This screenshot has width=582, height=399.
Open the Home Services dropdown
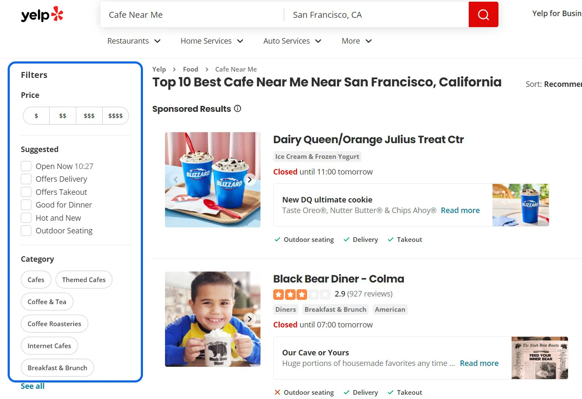[212, 41]
